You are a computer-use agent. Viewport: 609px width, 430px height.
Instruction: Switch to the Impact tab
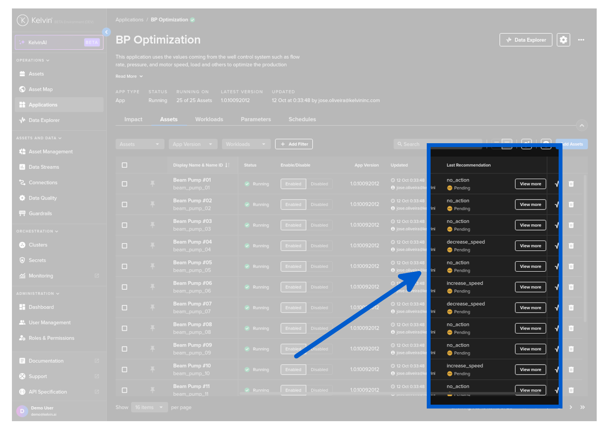[x=133, y=119]
